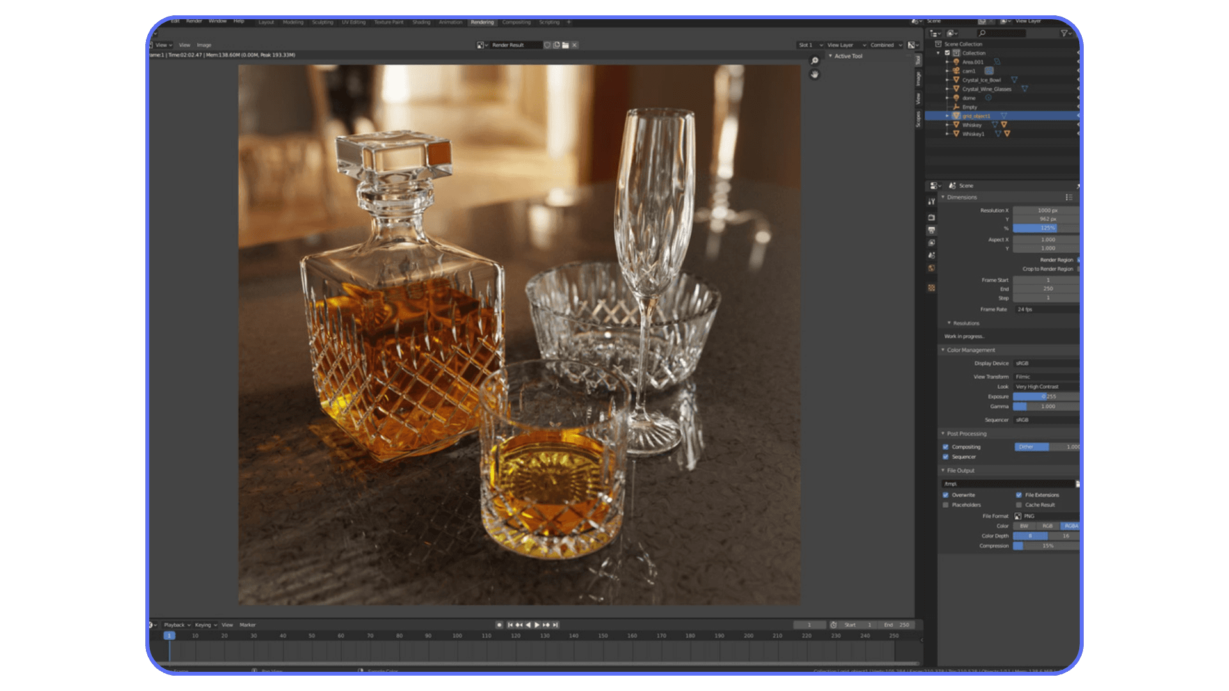Select the View Layer properties icon
The height and width of the screenshot is (691, 1229).
coord(931,242)
